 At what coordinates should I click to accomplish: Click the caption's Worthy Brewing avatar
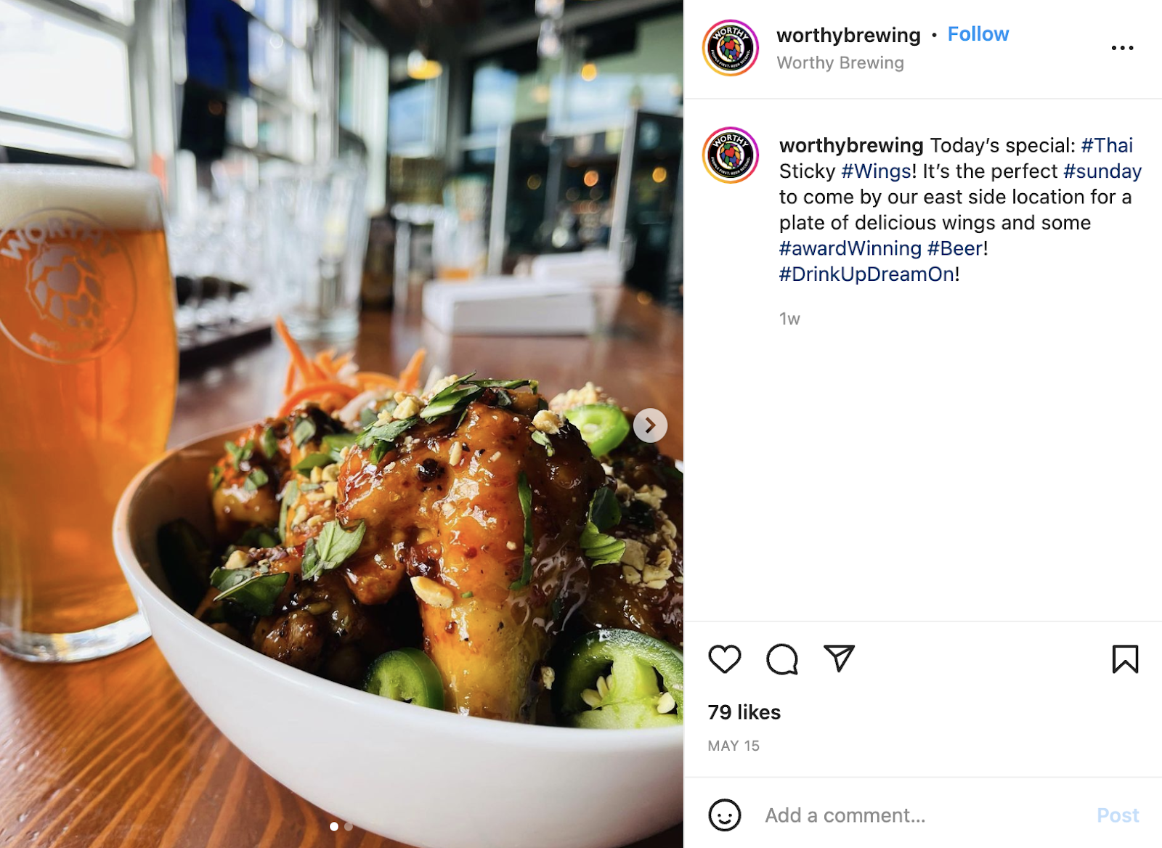click(731, 155)
